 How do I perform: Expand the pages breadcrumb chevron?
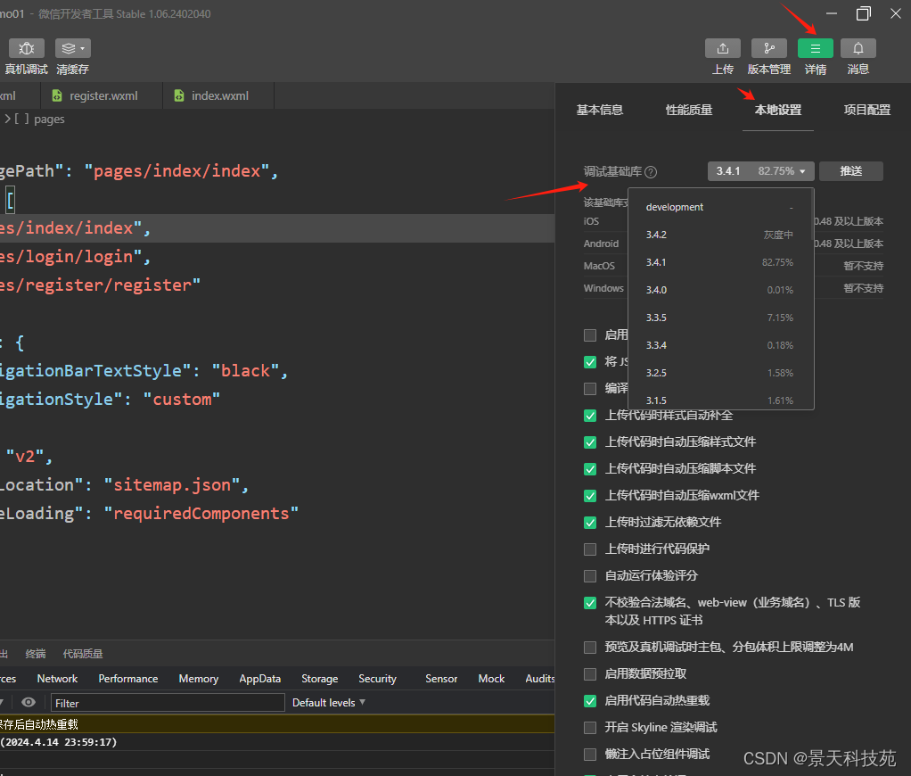7,120
